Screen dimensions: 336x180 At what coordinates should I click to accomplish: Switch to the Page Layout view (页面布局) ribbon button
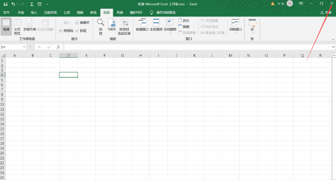click(x=29, y=25)
